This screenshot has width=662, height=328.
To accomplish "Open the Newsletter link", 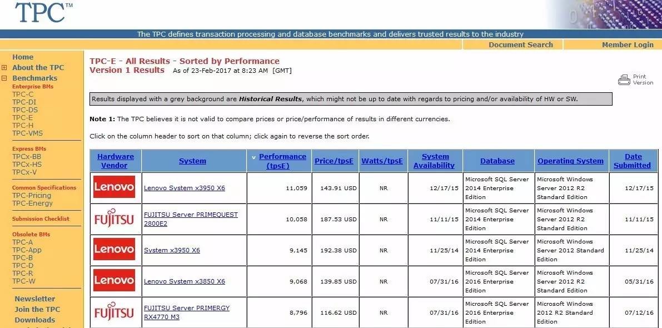I will 35,299.
